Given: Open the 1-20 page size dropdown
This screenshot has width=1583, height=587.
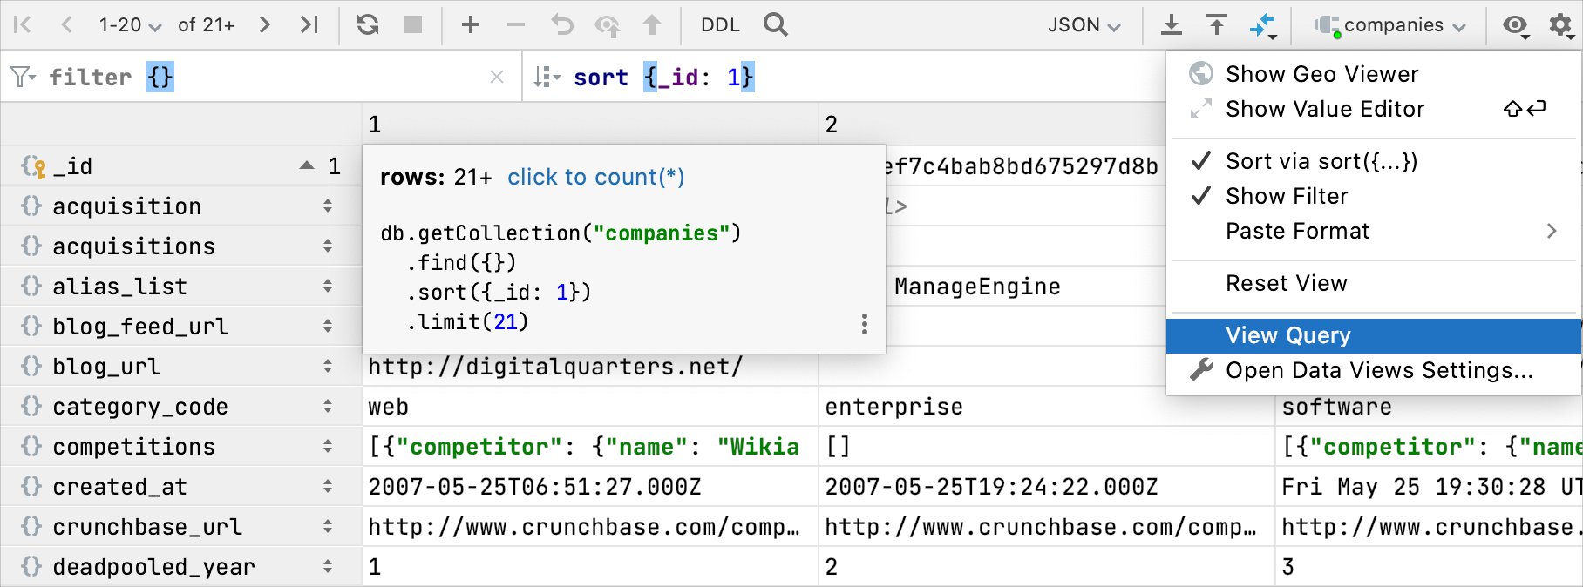Looking at the screenshot, I should [130, 25].
